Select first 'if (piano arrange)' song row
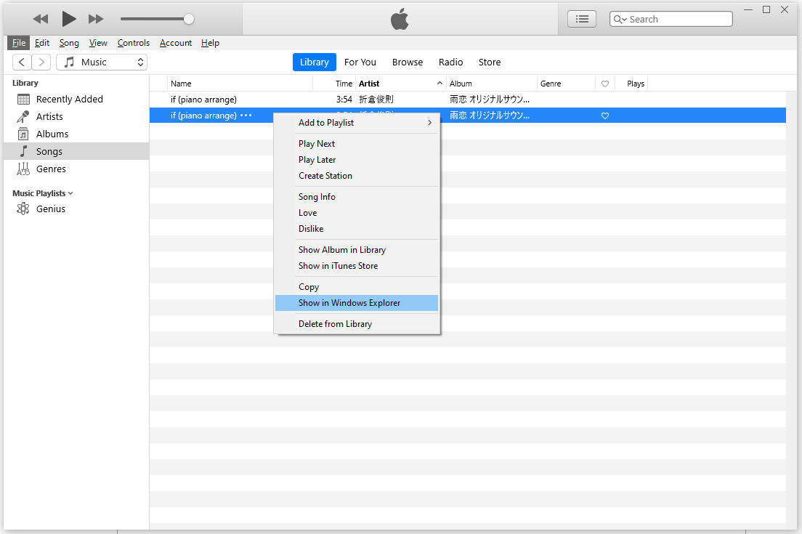The width and height of the screenshot is (802, 534). [x=468, y=100]
